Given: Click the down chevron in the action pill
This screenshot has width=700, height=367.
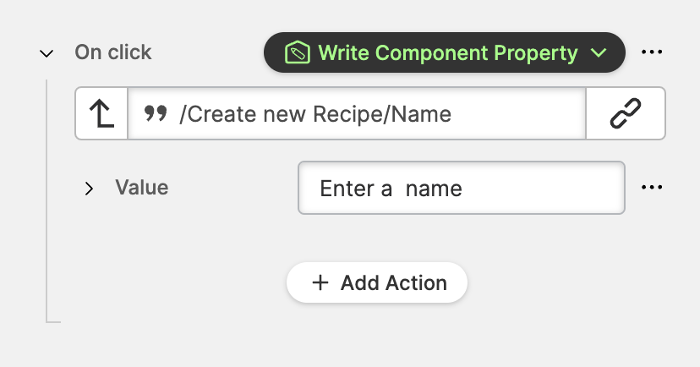Looking at the screenshot, I should (599, 53).
